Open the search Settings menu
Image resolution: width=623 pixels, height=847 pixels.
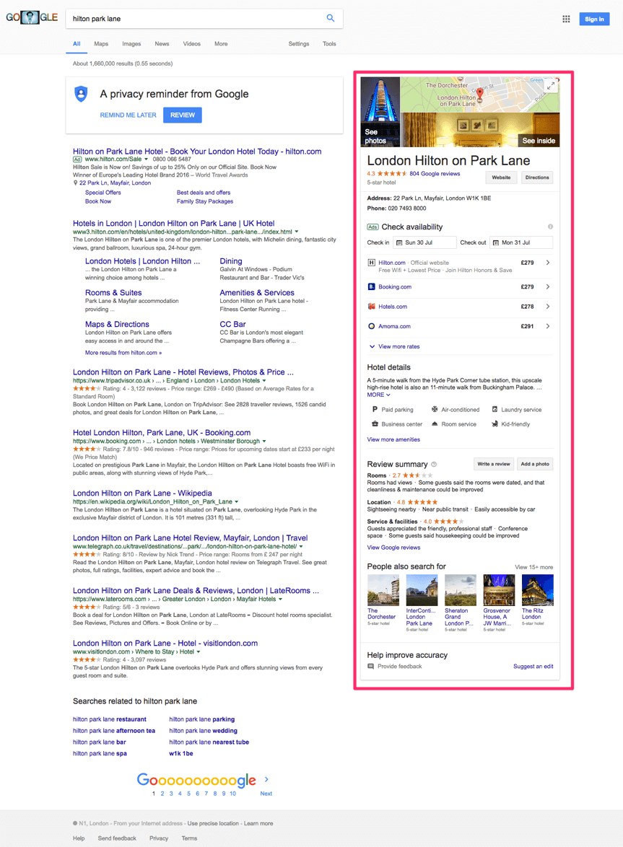point(299,44)
